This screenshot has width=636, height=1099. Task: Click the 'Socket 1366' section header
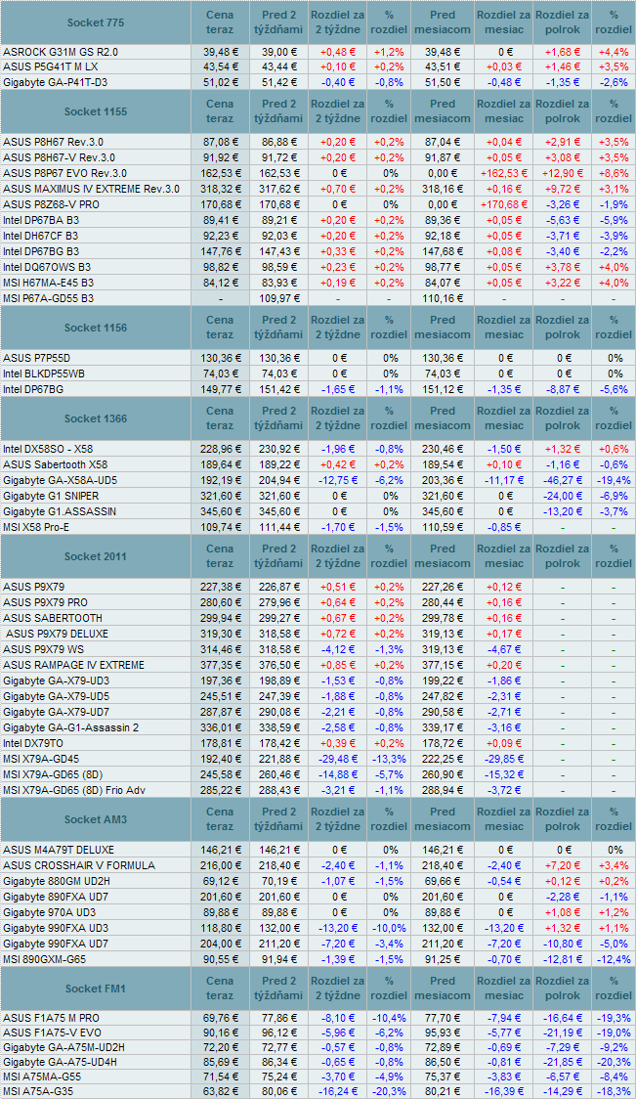[x=96, y=418]
